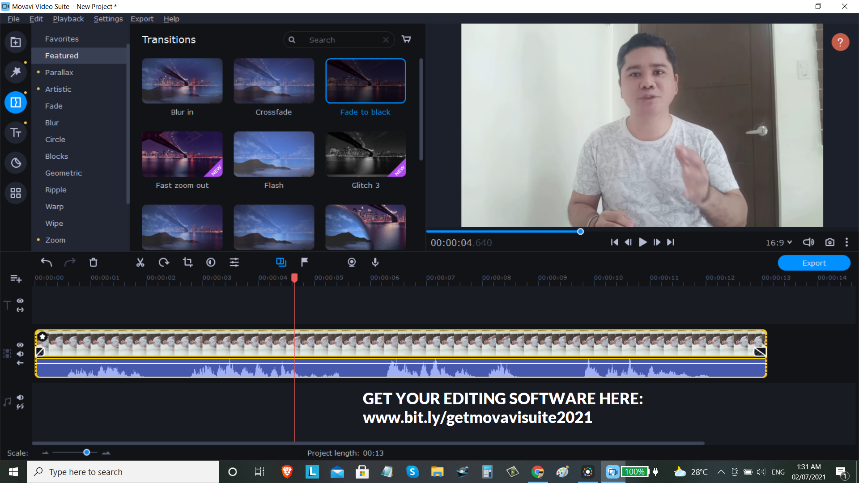
Task: Click the blue Export button
Action: coord(814,263)
